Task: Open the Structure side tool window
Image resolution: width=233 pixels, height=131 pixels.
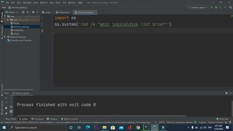Action: click(x=2, y=33)
